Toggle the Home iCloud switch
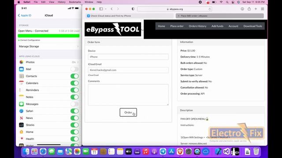 pos(74,132)
